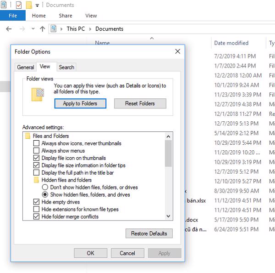Viewport: 275px width, 273px height.
Task: Switch to the General tab
Action: tap(26, 67)
